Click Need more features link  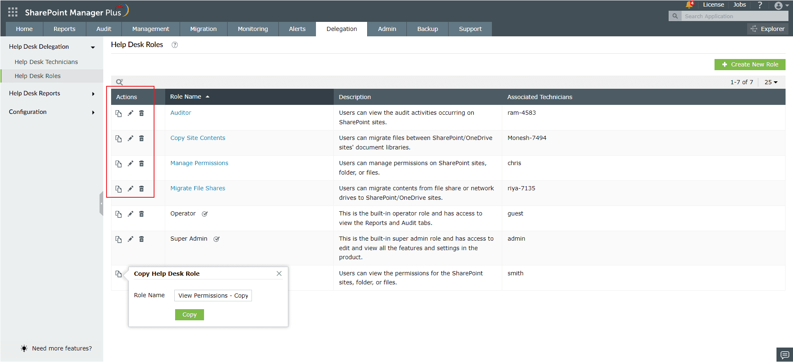[62, 348]
